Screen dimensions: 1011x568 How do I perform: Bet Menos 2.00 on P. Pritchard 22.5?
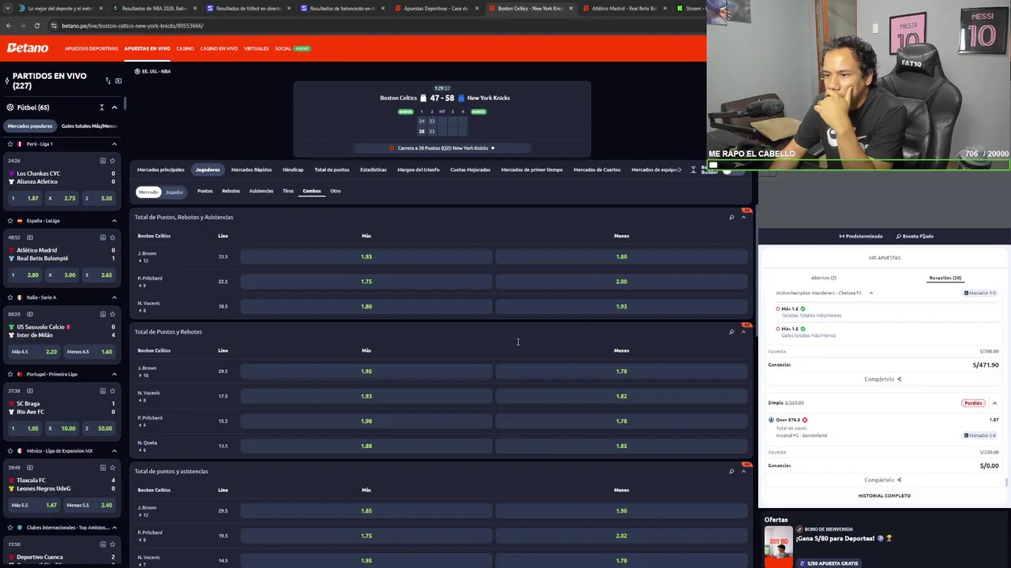click(x=622, y=282)
